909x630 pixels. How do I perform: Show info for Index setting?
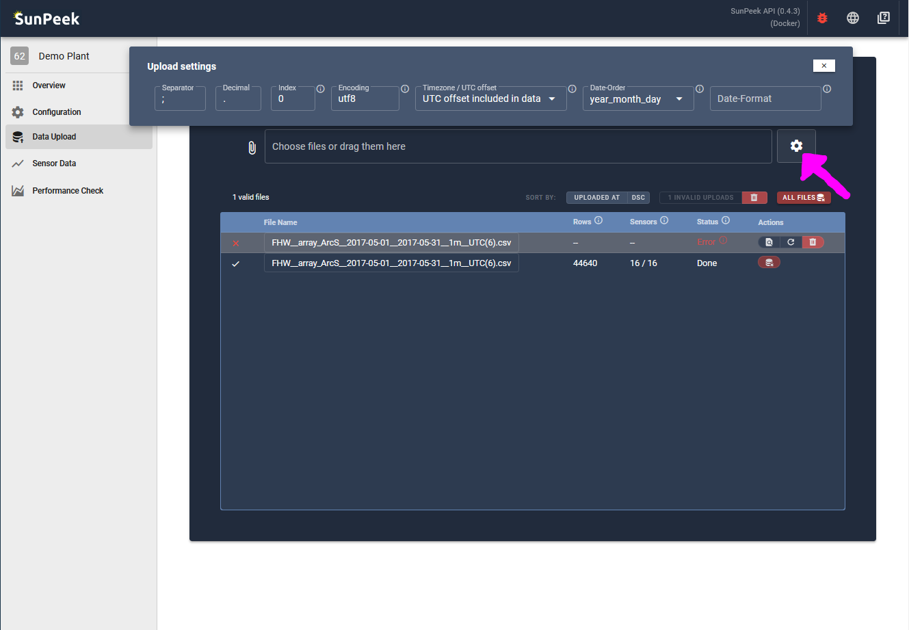[320, 89]
